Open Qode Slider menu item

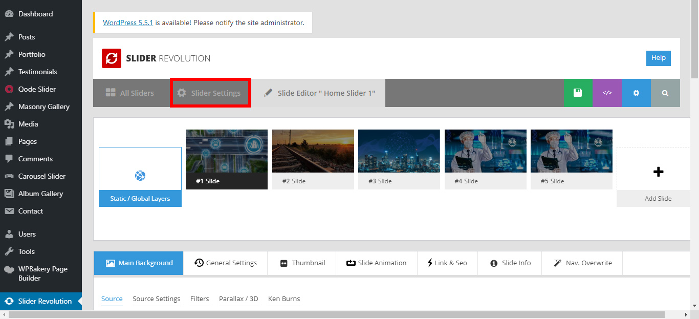click(41, 89)
